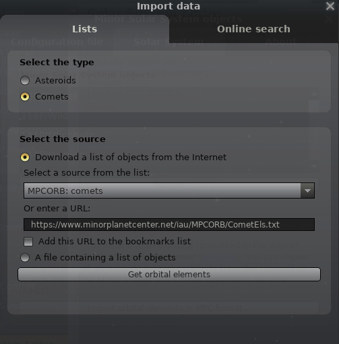
Task: Enable Add this URL to the bookmarks list
Action: [x=28, y=242]
